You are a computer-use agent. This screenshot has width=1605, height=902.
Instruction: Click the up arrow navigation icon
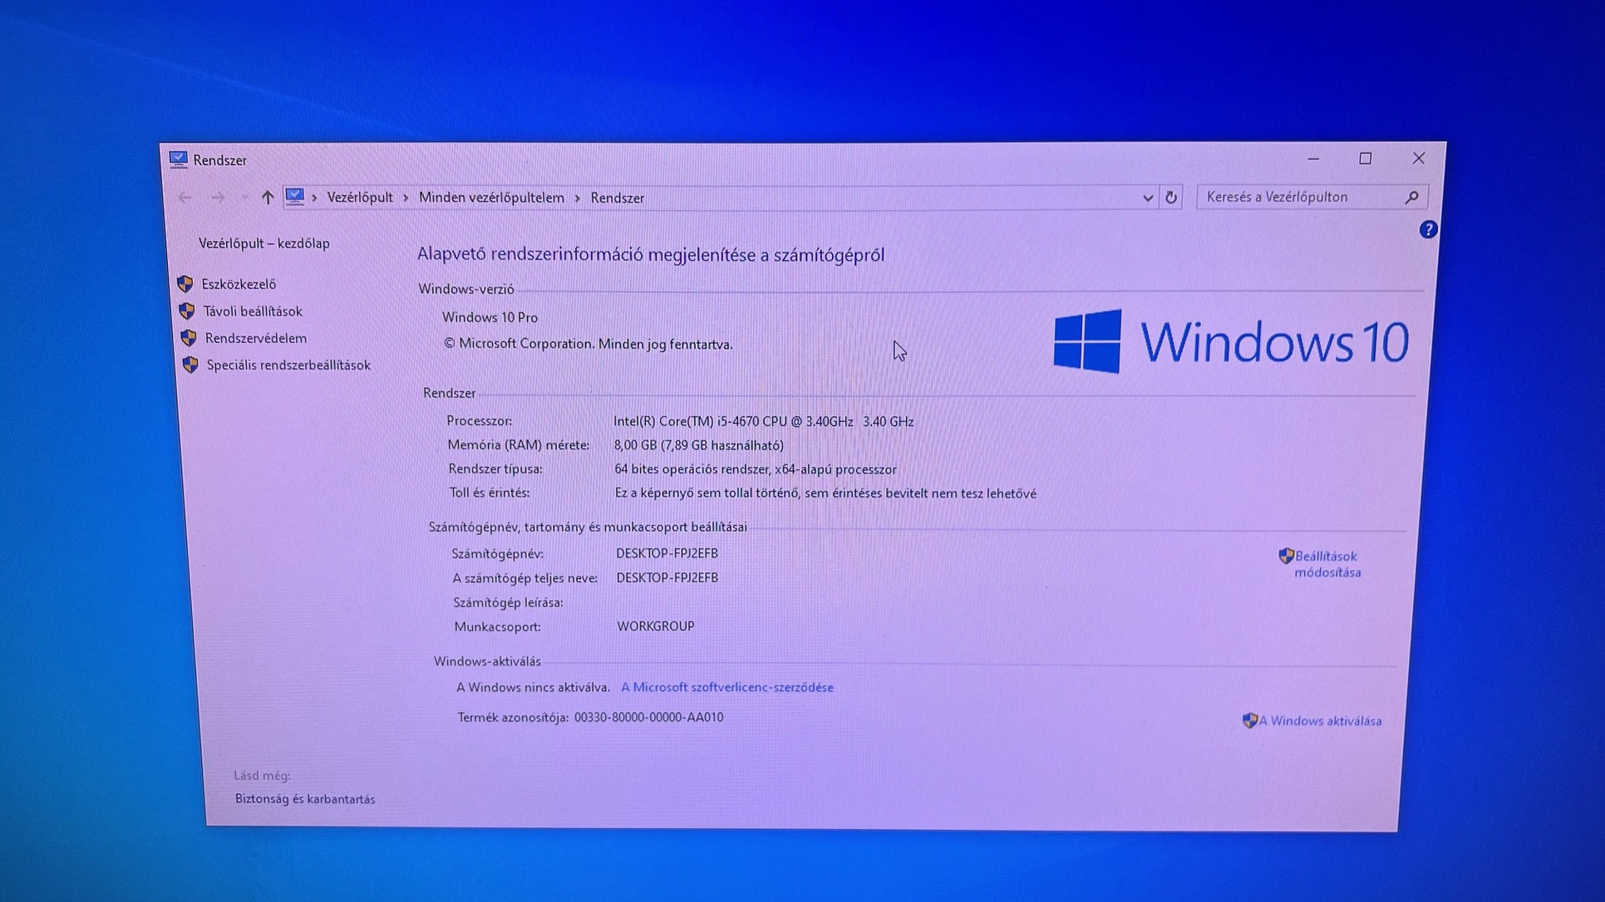267,198
